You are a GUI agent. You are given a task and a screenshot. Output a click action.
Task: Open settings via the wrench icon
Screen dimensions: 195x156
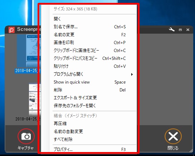coord(172,29)
